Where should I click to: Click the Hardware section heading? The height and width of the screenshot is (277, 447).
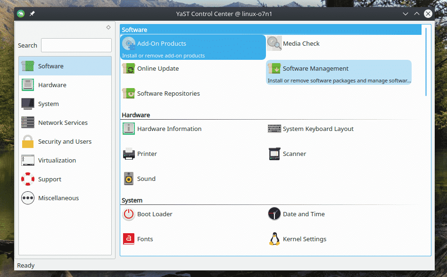136,115
